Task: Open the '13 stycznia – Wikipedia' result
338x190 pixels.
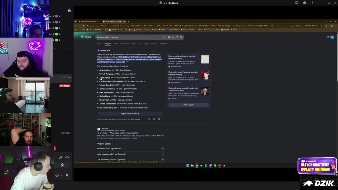Action: click(118, 133)
